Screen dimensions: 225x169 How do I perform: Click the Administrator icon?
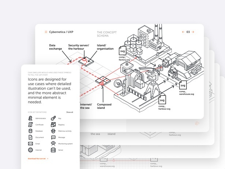(x=30, y=118)
